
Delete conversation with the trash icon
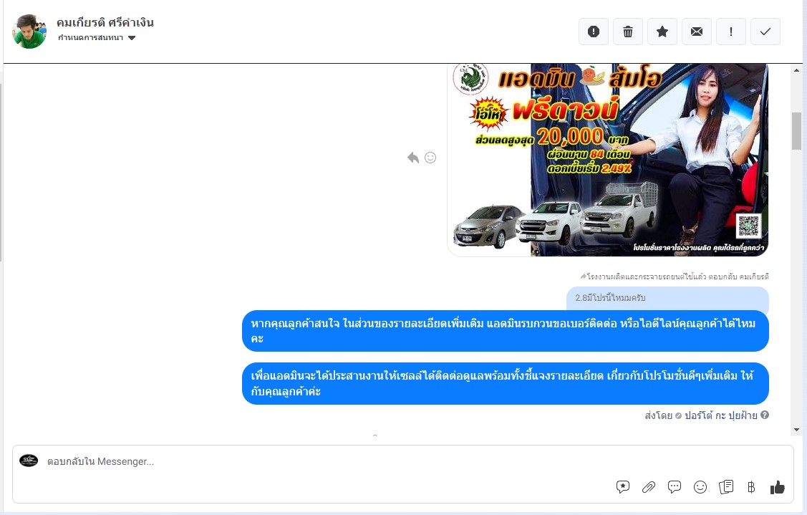click(628, 32)
